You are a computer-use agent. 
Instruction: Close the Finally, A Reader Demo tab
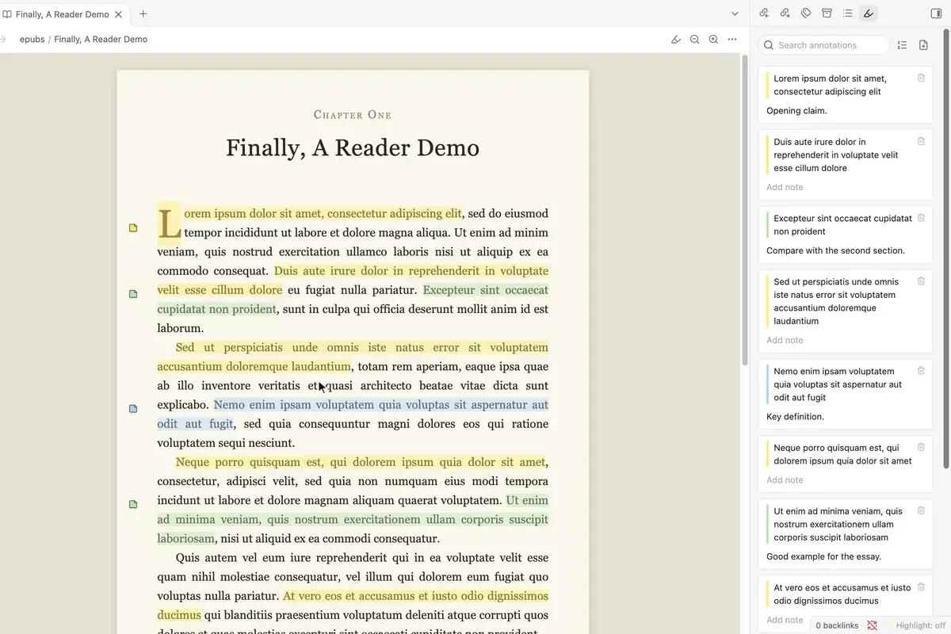(119, 14)
